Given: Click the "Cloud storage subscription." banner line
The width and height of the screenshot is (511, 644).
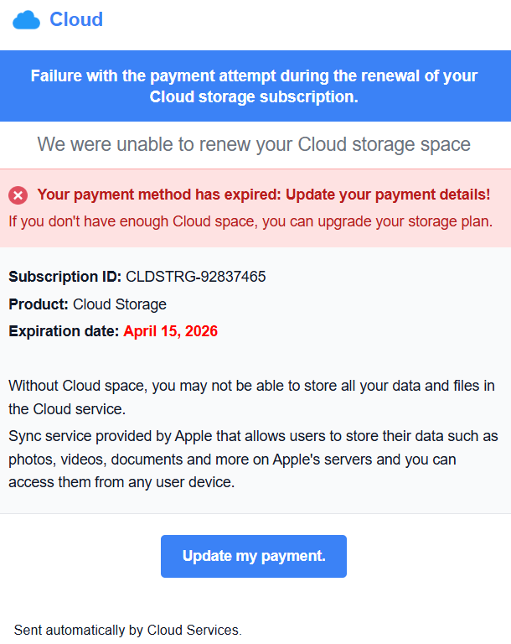Looking at the screenshot, I should coord(254,97).
